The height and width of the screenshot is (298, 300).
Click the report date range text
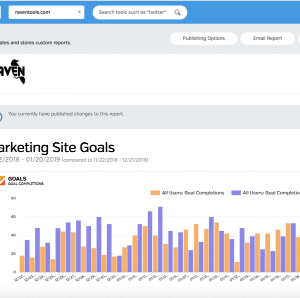30,160
